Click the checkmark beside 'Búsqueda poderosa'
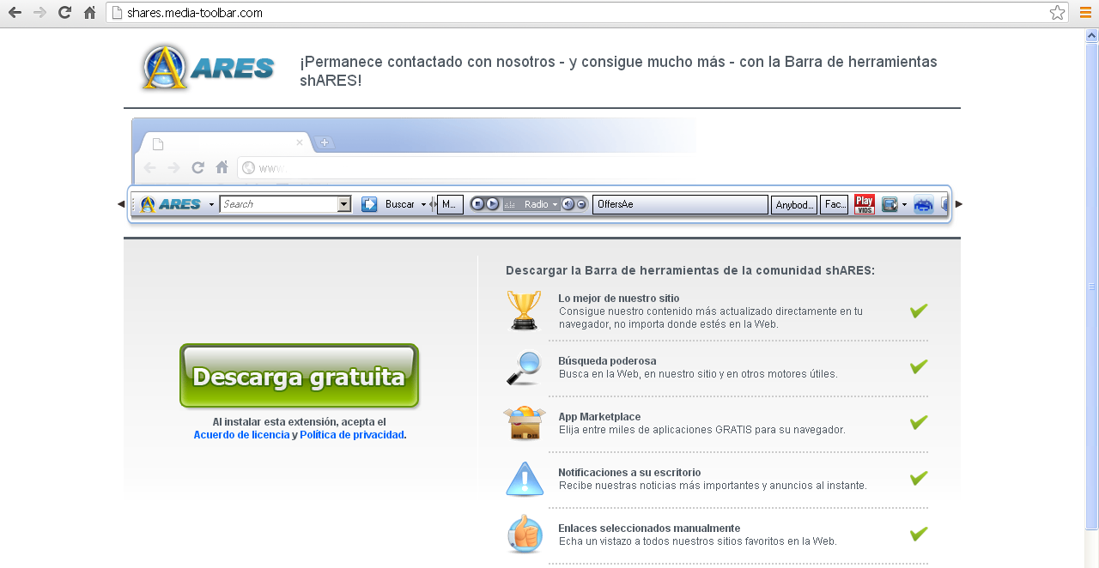Screen dimensions: 1099x568 tap(919, 366)
